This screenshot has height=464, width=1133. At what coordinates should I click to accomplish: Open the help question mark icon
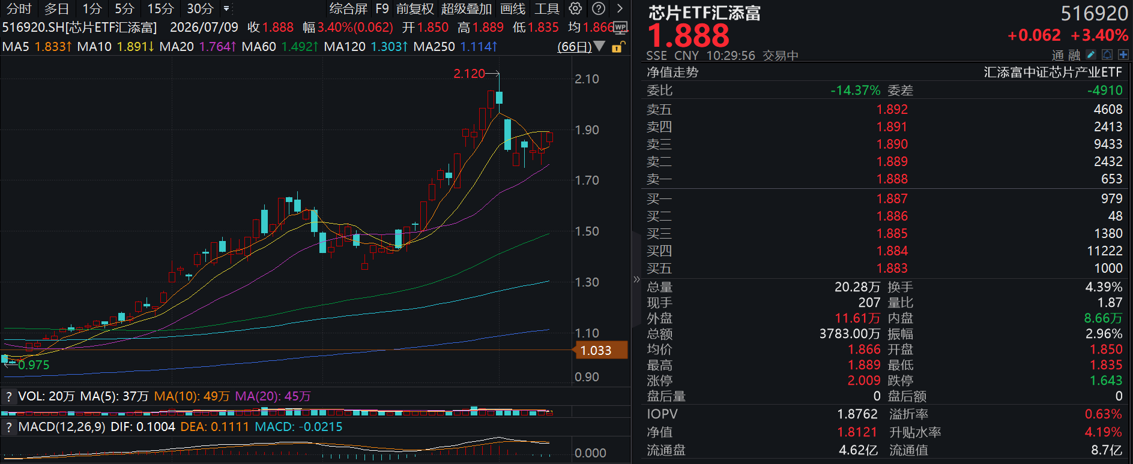tap(598, 8)
